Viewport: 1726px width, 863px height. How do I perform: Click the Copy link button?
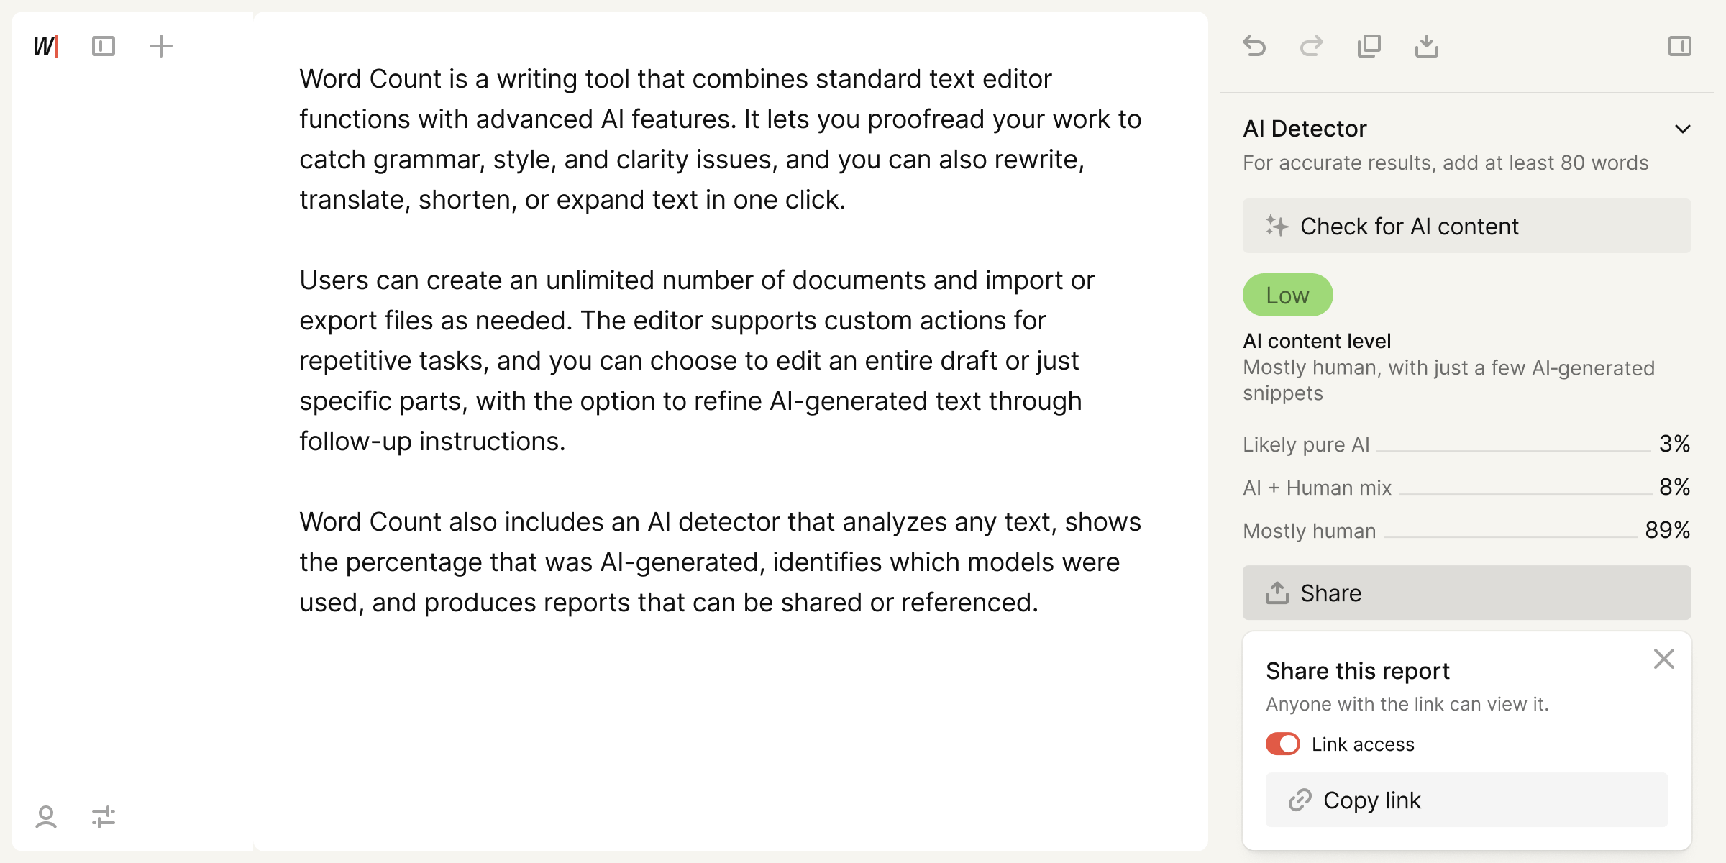pos(1467,800)
